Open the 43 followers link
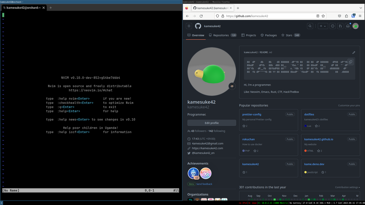This screenshot has height=205, width=365. 196,131
